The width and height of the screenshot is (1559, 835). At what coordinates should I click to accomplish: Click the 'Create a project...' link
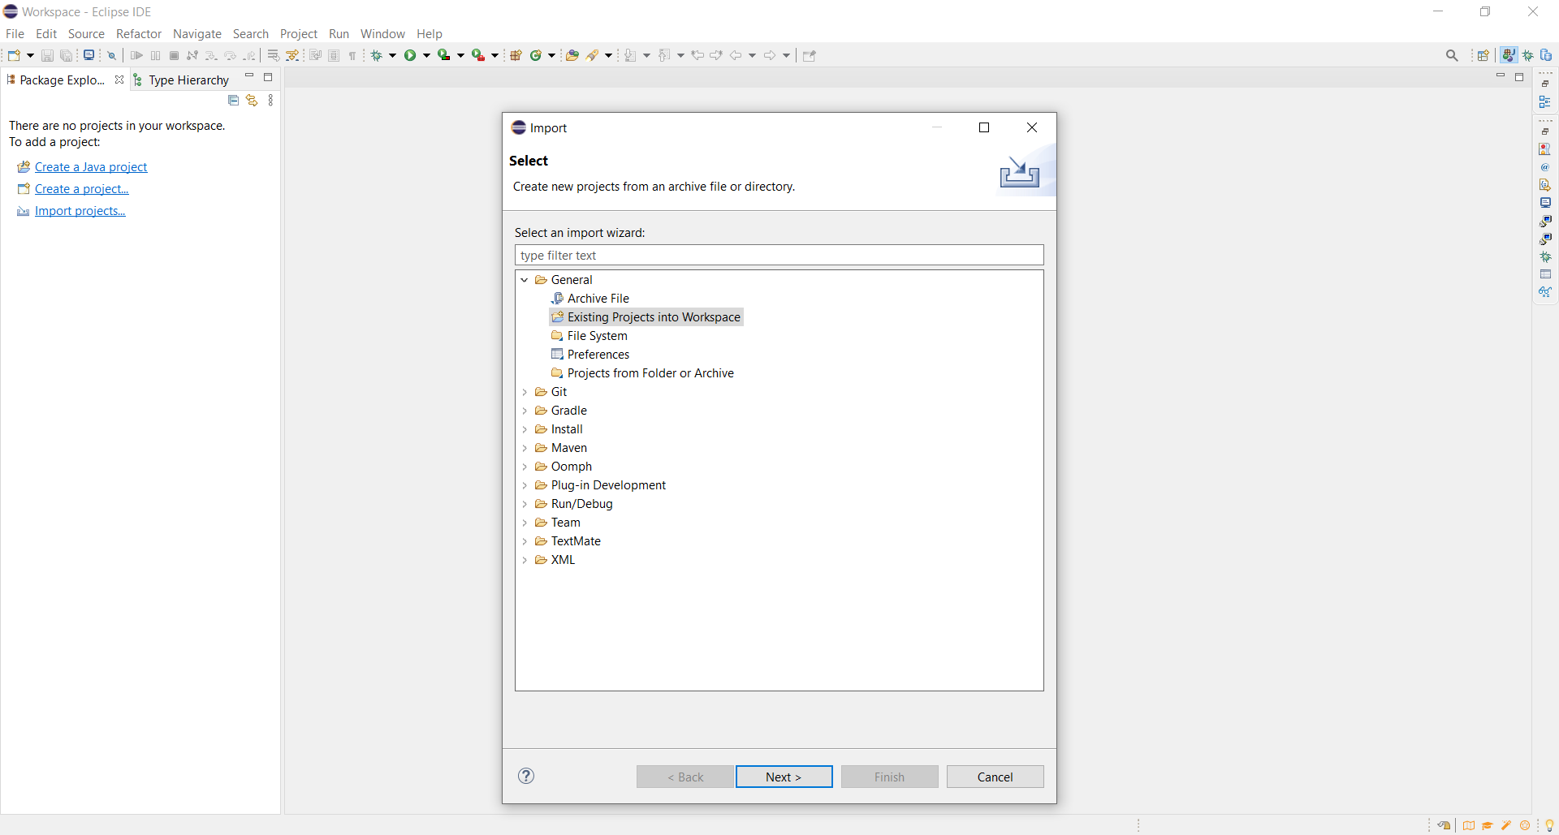[82, 189]
